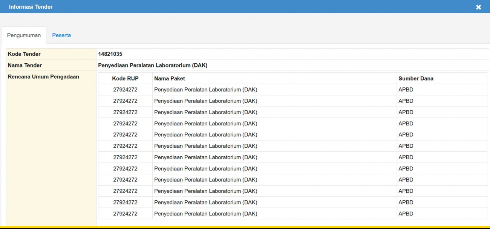Click the Sumber Dana column header
The width and height of the screenshot is (490, 229).
coord(416,79)
